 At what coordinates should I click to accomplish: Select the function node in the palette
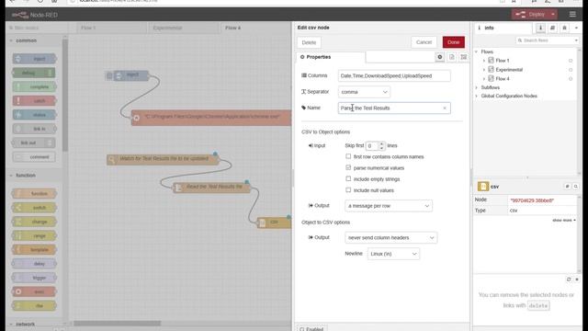pyautogui.click(x=35, y=194)
